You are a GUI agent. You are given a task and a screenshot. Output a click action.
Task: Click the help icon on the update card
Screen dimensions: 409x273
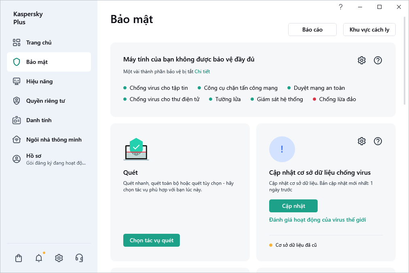pyautogui.click(x=378, y=141)
